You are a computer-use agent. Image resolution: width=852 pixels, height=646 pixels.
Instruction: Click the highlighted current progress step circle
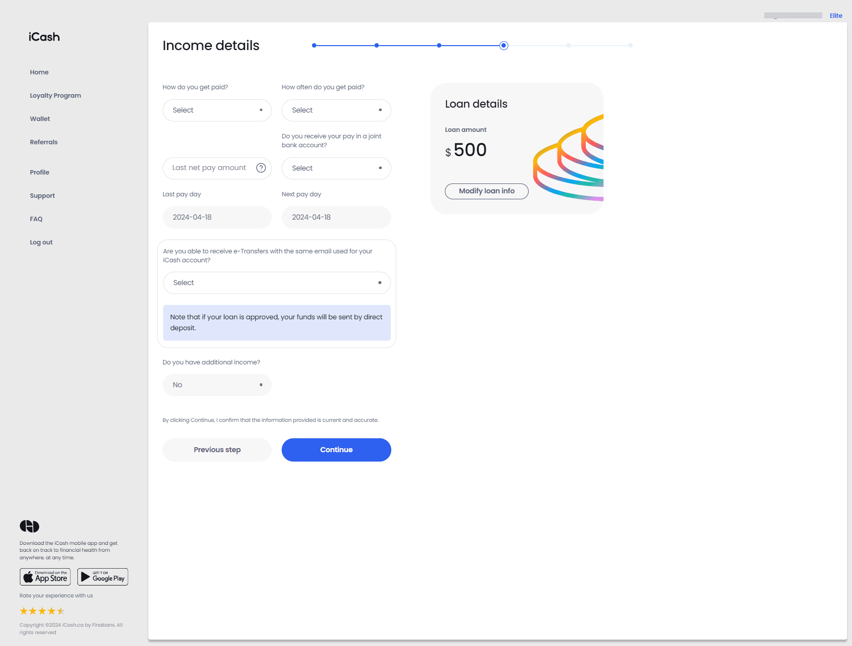(504, 45)
